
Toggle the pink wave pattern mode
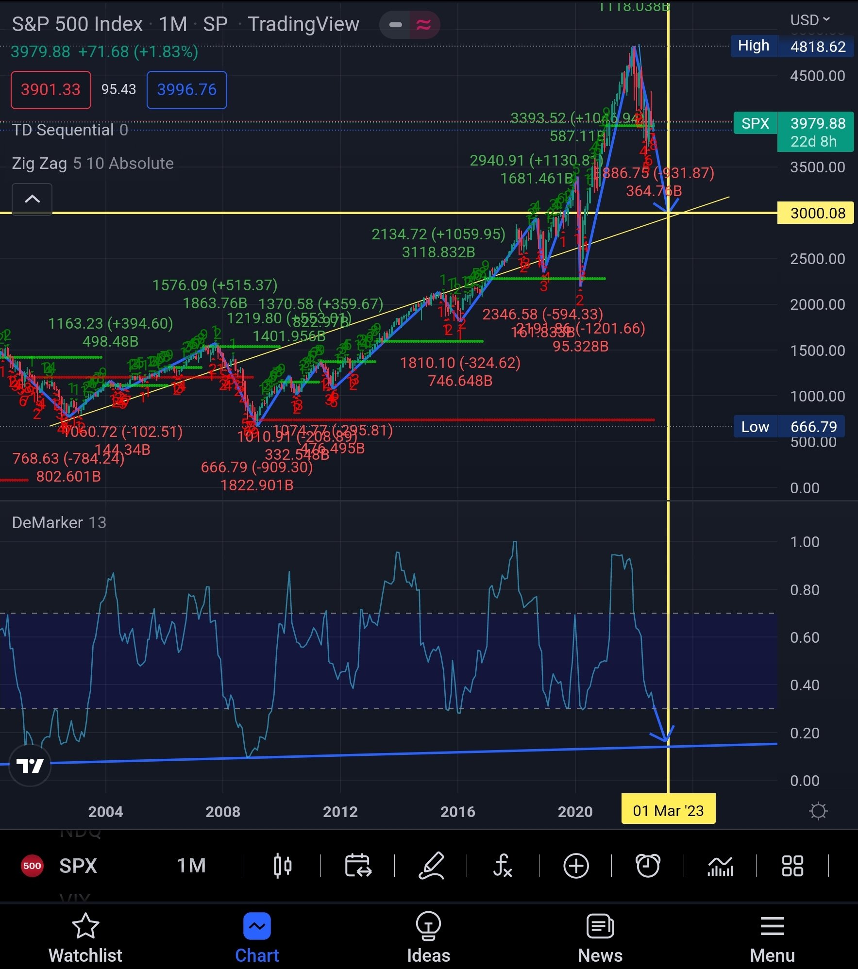[x=422, y=24]
